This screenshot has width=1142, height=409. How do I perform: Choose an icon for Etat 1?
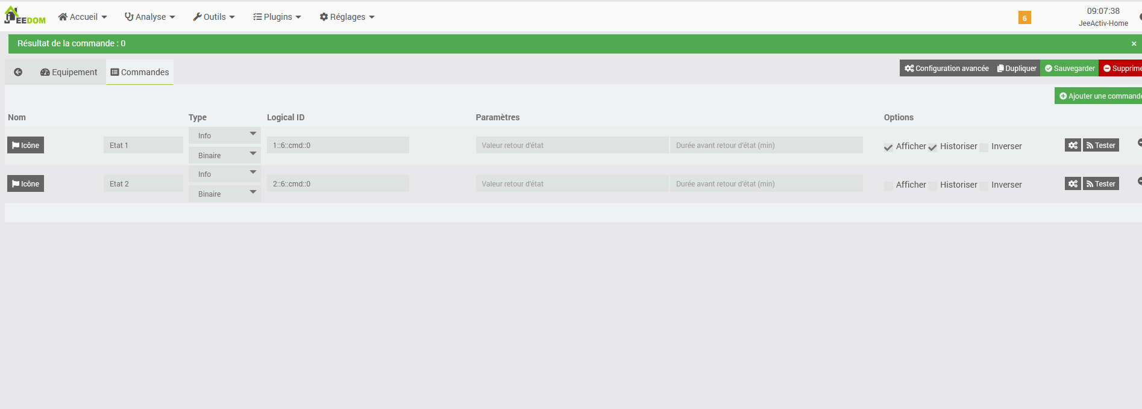pyautogui.click(x=25, y=145)
